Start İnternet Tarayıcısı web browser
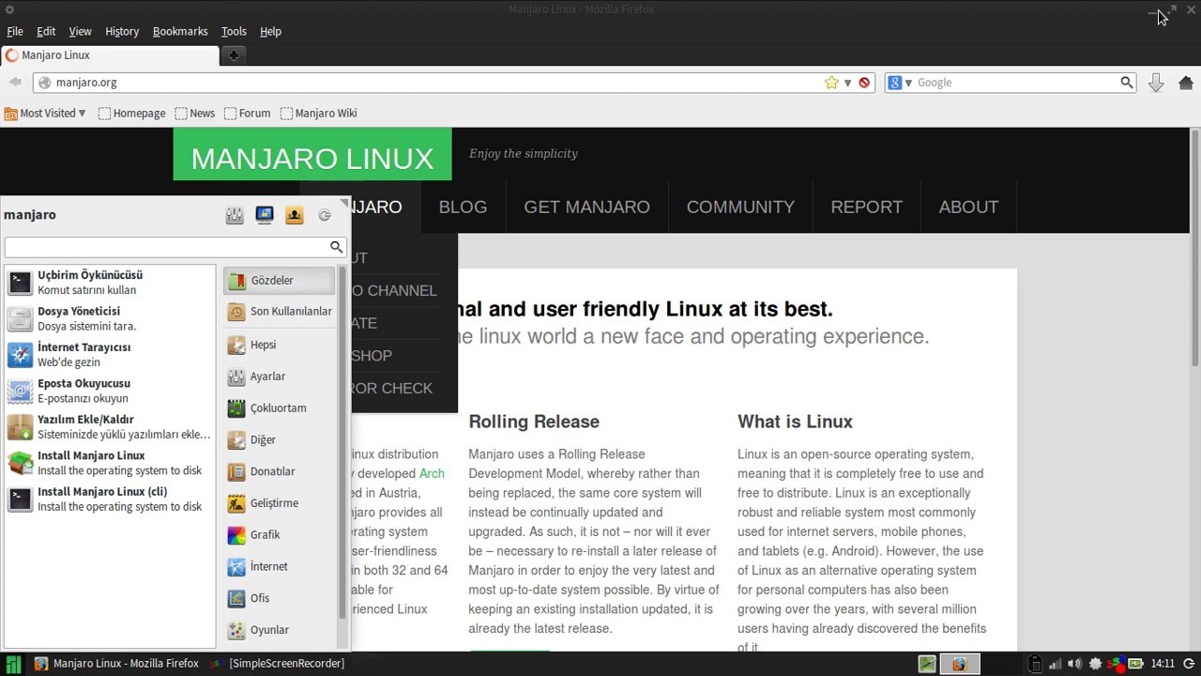1201x676 pixels. pyautogui.click(x=110, y=355)
